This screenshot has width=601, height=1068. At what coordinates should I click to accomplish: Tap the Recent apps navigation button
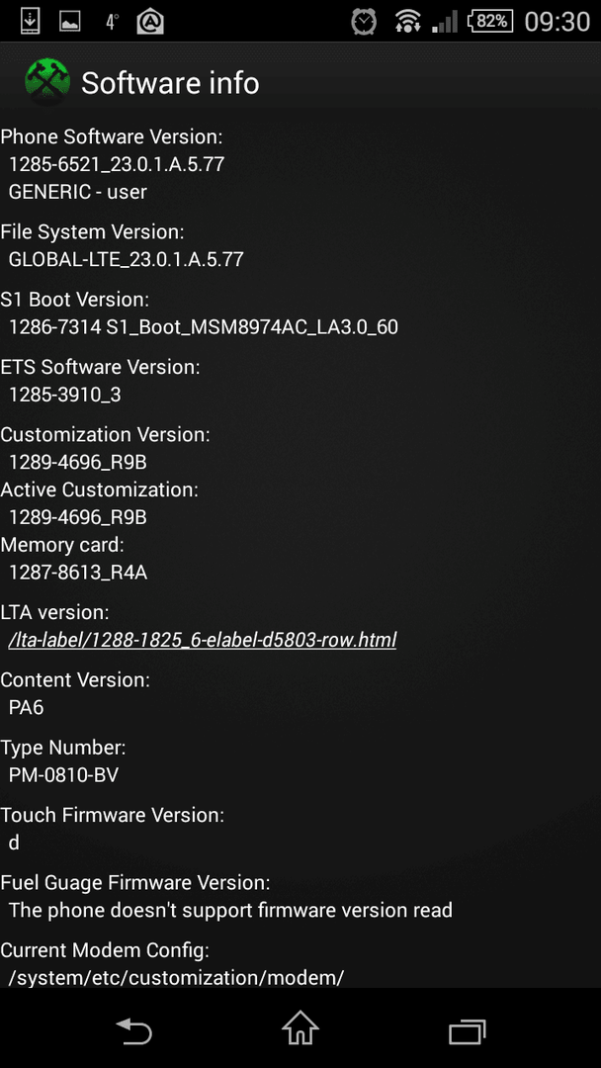[x=468, y=1031]
